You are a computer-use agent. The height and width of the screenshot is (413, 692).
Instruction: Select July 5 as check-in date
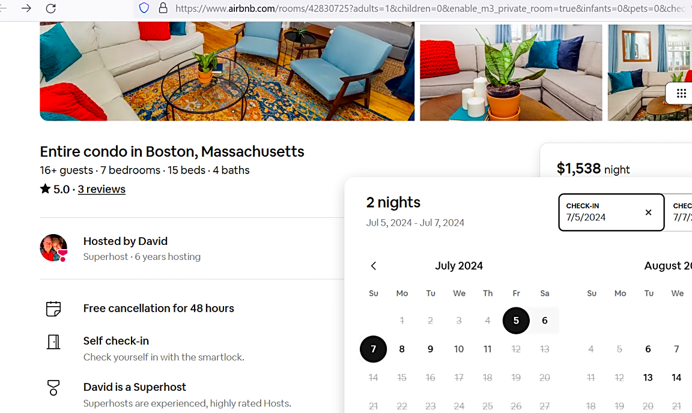point(516,321)
